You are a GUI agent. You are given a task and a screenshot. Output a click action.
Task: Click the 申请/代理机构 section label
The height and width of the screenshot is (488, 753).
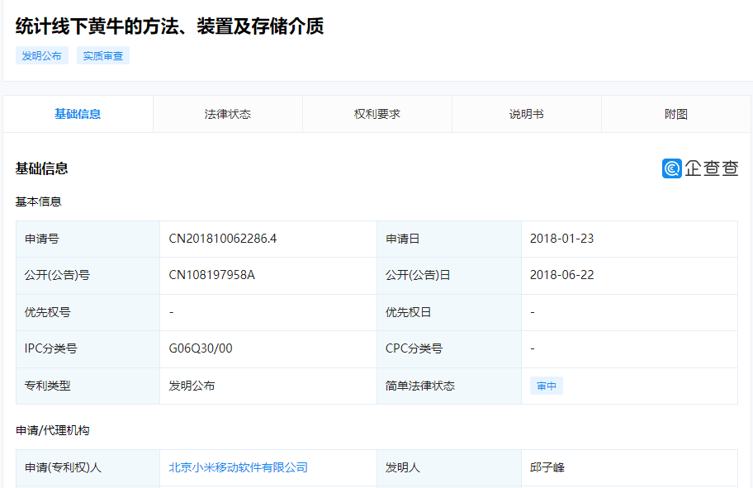[x=52, y=430]
